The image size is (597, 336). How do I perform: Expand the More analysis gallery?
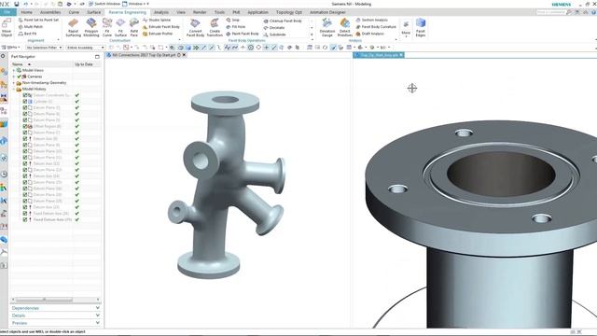pyautogui.click(x=406, y=29)
